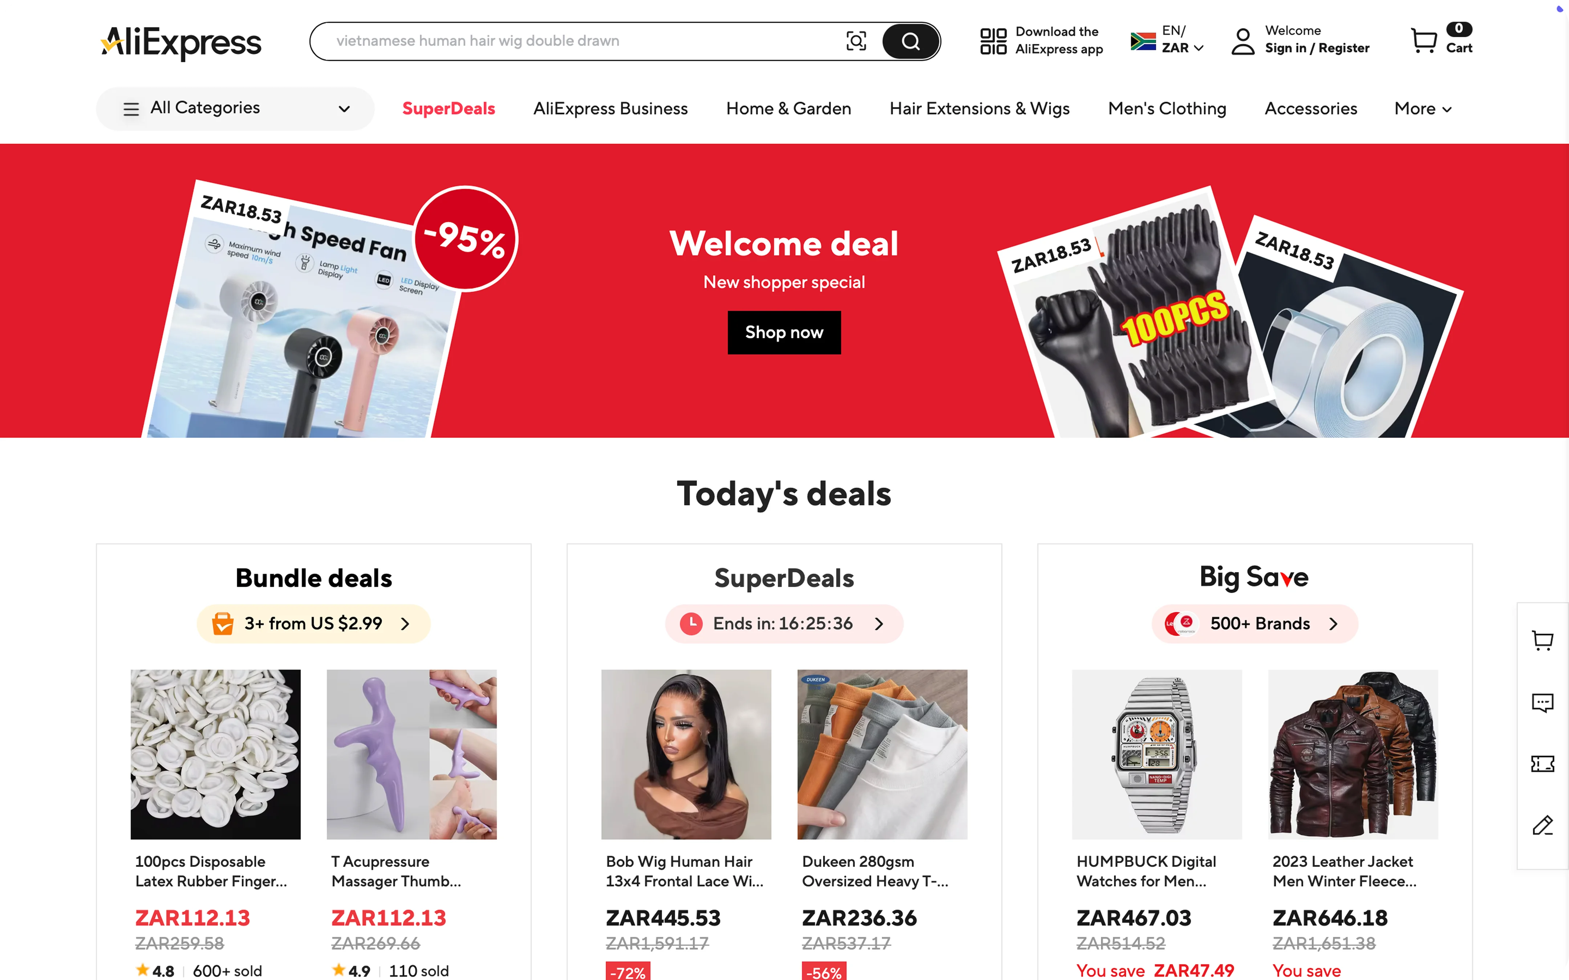
Task: Open the 500+ Brands Big Save link
Action: (x=1254, y=624)
